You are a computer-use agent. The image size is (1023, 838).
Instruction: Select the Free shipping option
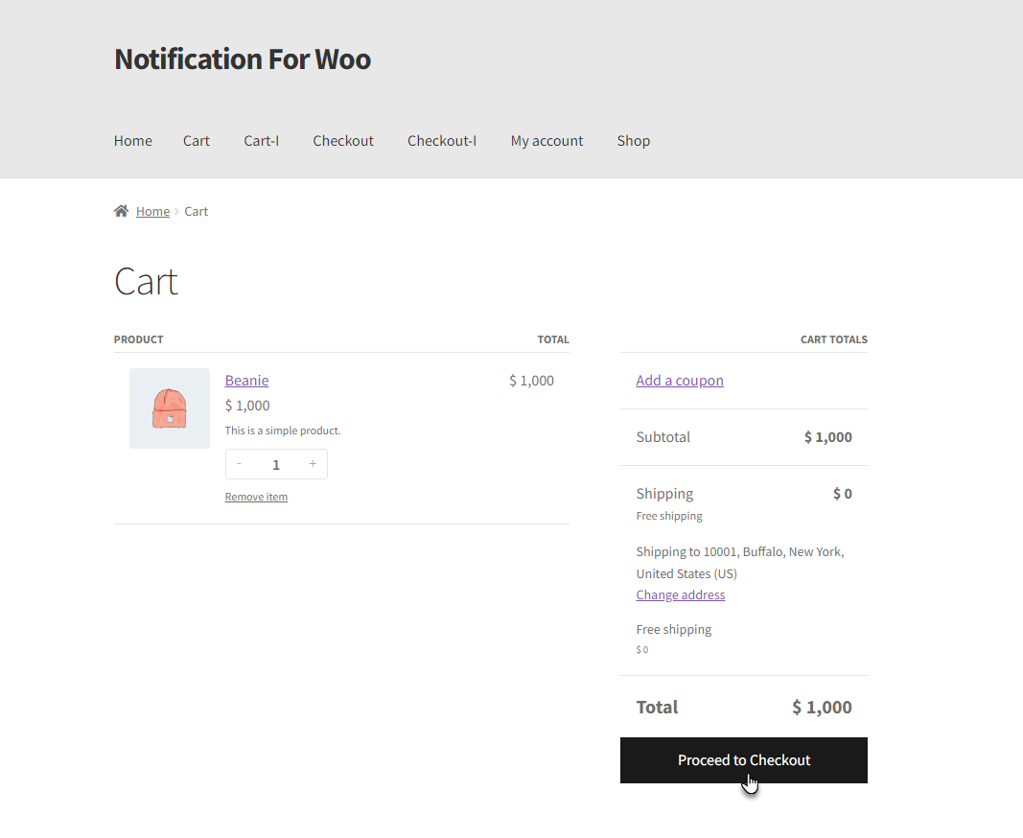674,630
